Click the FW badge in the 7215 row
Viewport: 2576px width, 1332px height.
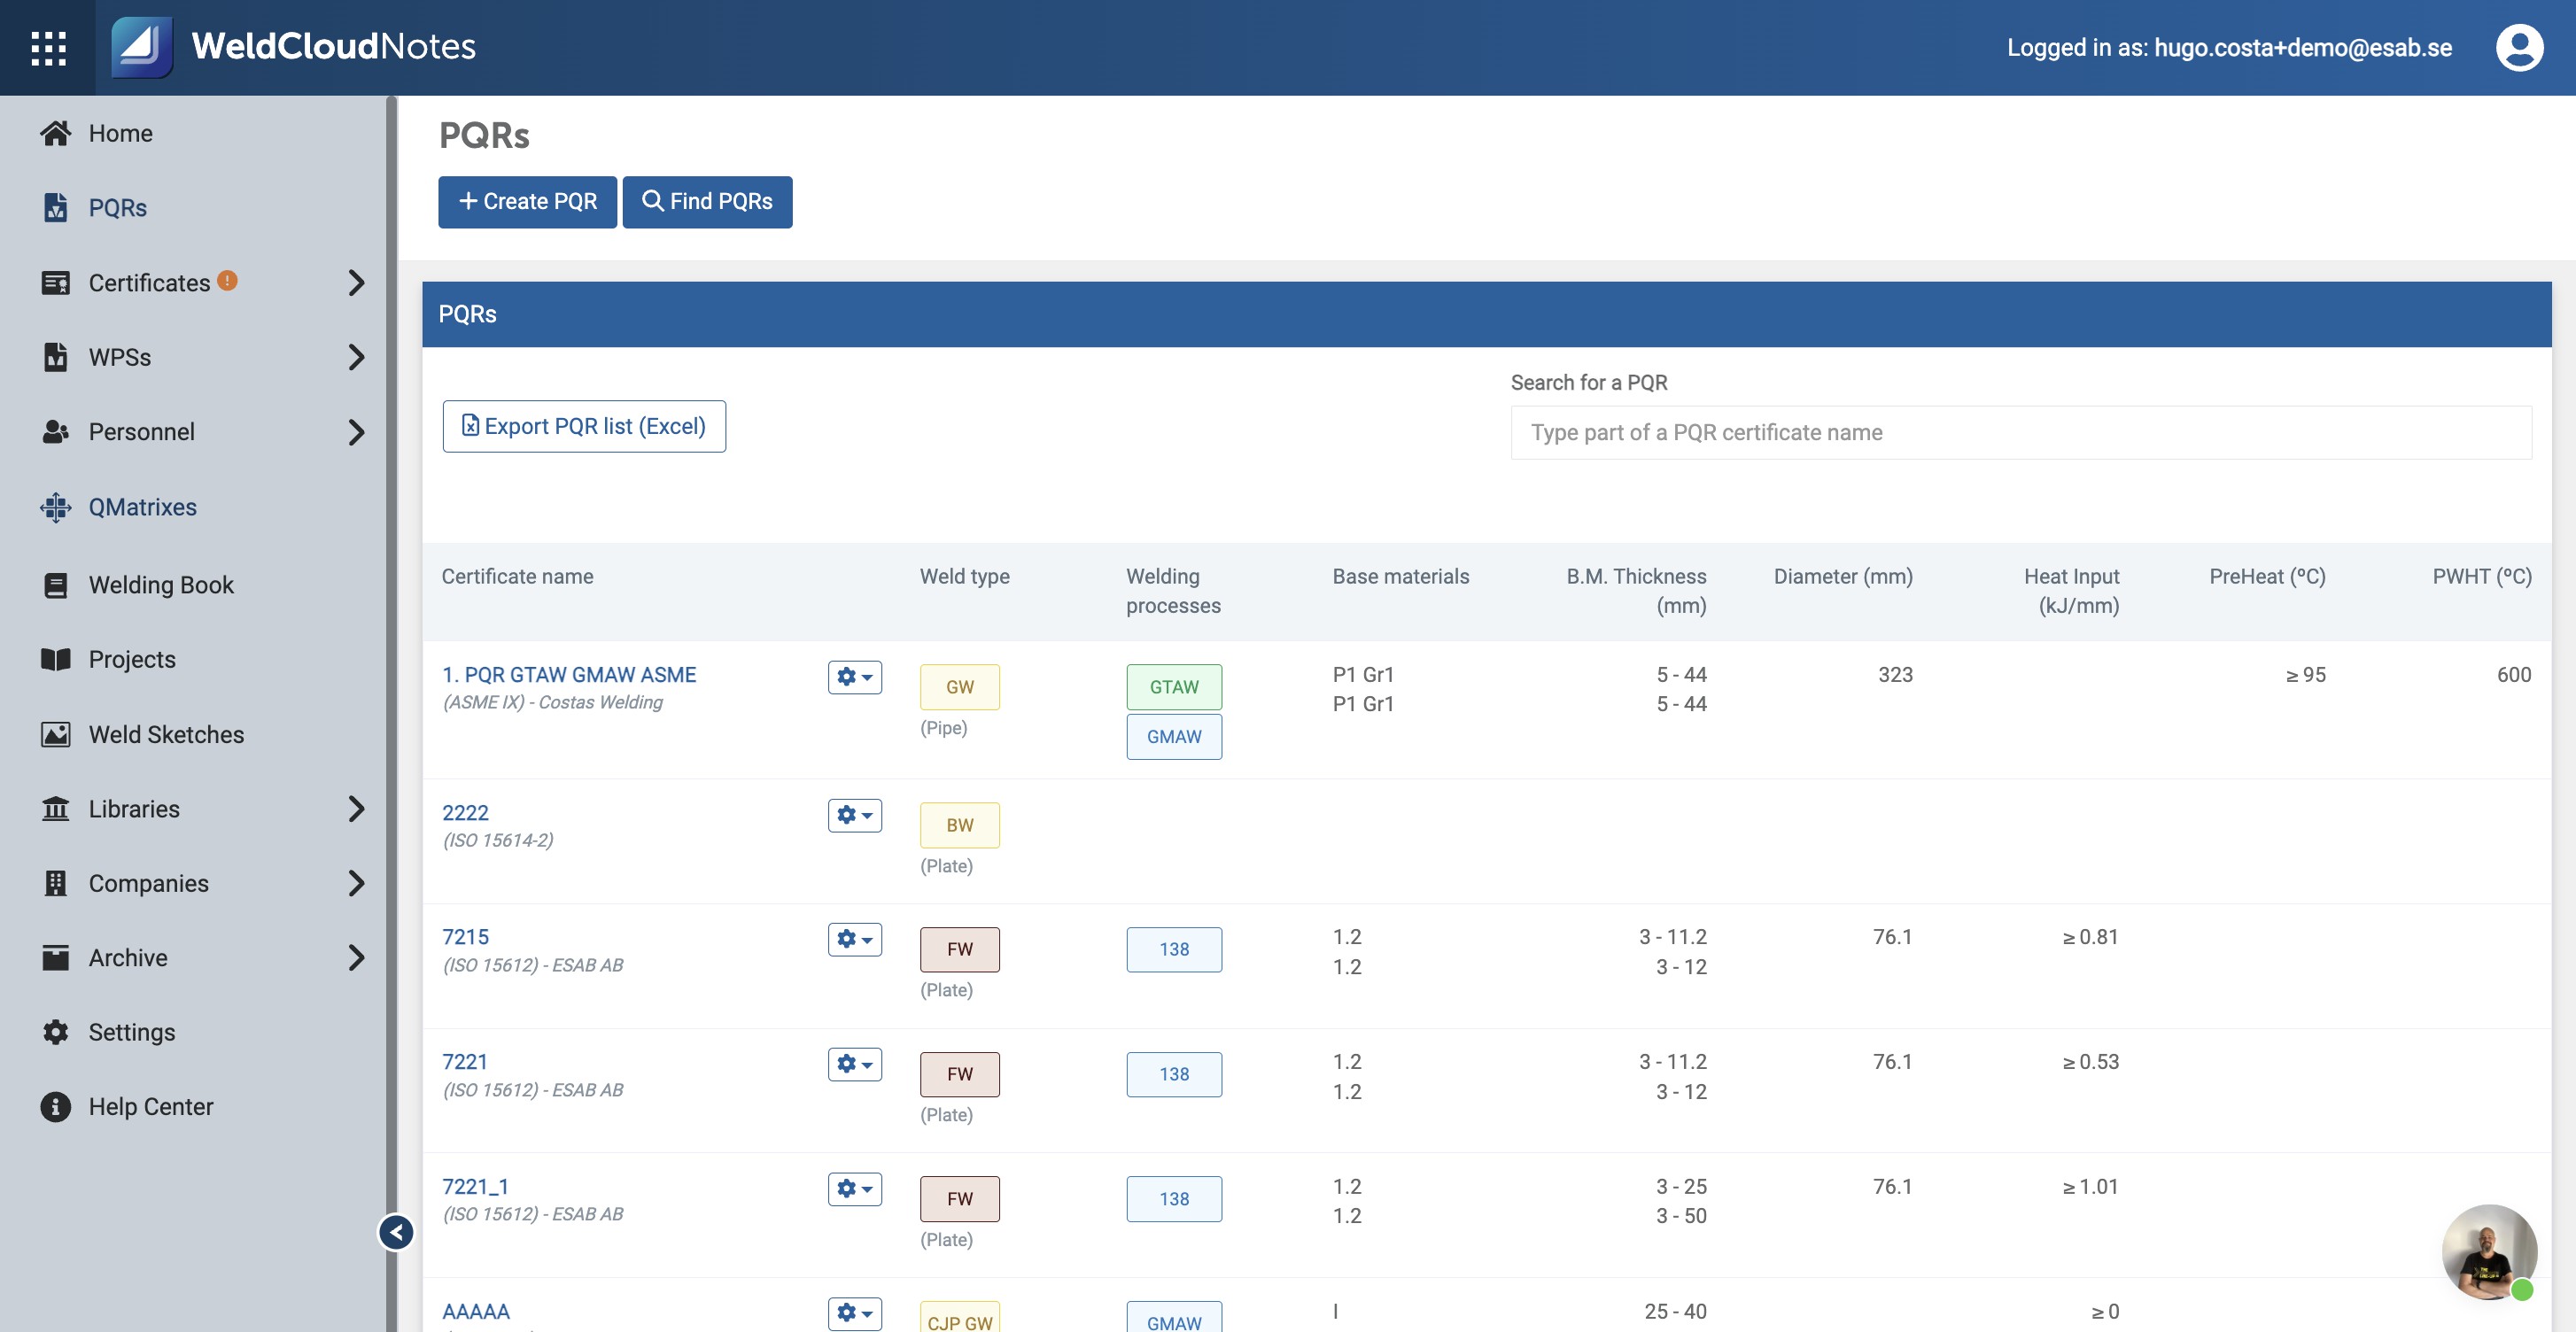point(959,949)
